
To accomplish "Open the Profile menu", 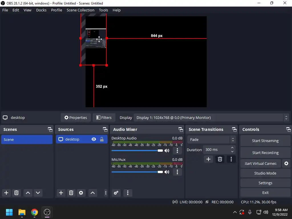I will pyautogui.click(x=56, y=10).
